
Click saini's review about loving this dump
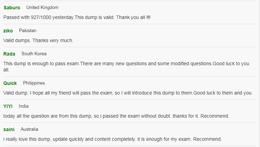tap(112, 139)
